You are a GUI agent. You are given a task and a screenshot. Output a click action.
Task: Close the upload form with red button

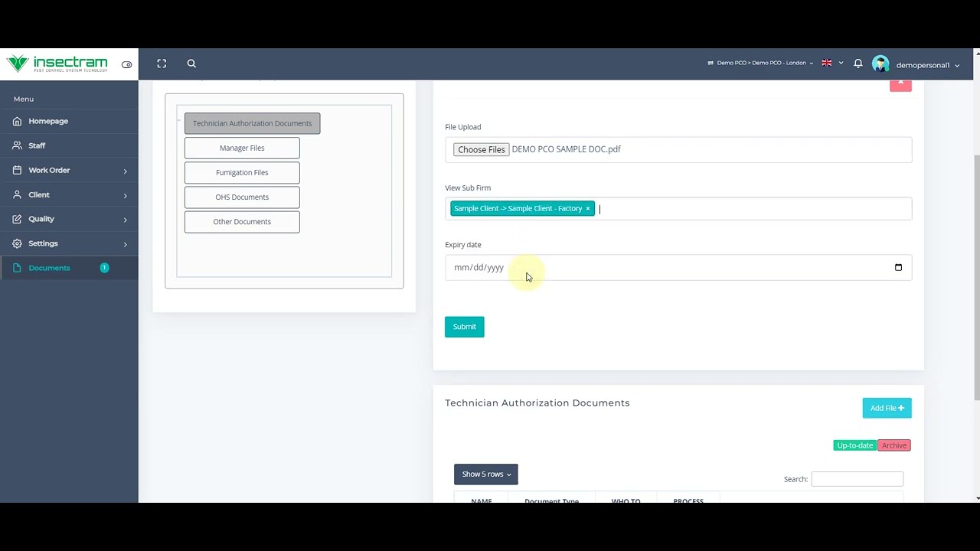click(900, 83)
